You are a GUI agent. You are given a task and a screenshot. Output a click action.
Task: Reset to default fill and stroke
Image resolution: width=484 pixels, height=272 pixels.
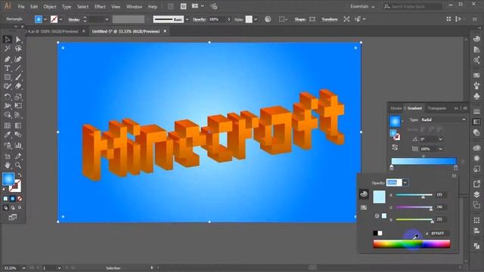pyautogui.click(x=5, y=189)
